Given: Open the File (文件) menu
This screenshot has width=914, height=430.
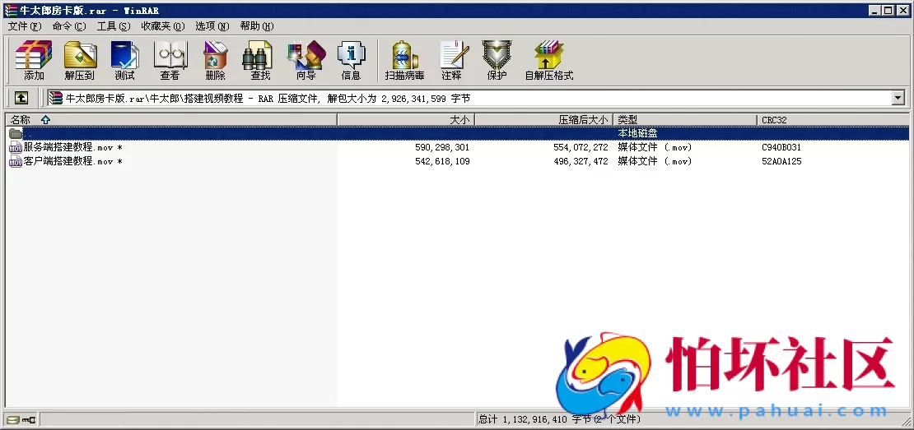Looking at the screenshot, I should point(25,26).
